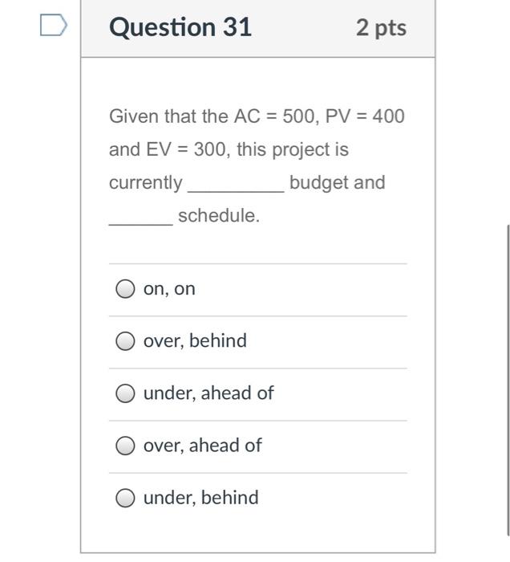
Task: Click the "under, ahead of" answer label
Action: pyautogui.click(x=208, y=393)
